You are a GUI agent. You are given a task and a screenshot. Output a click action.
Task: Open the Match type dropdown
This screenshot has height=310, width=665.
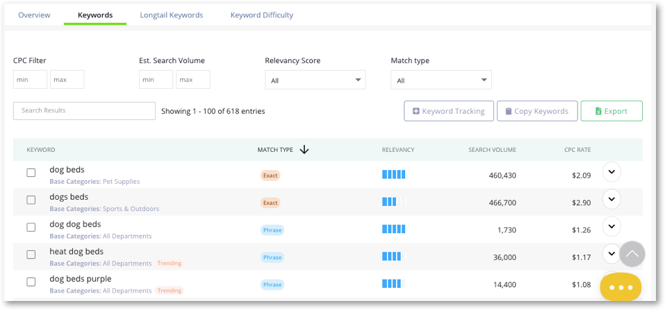tap(441, 80)
